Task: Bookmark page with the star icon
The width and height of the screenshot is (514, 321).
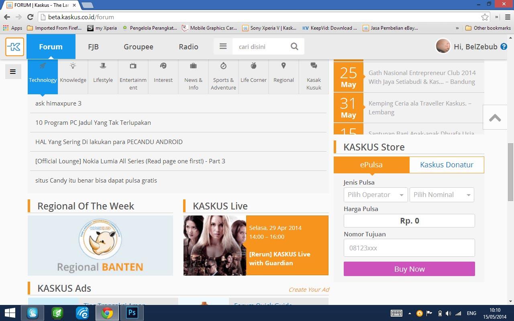Action: (485, 17)
